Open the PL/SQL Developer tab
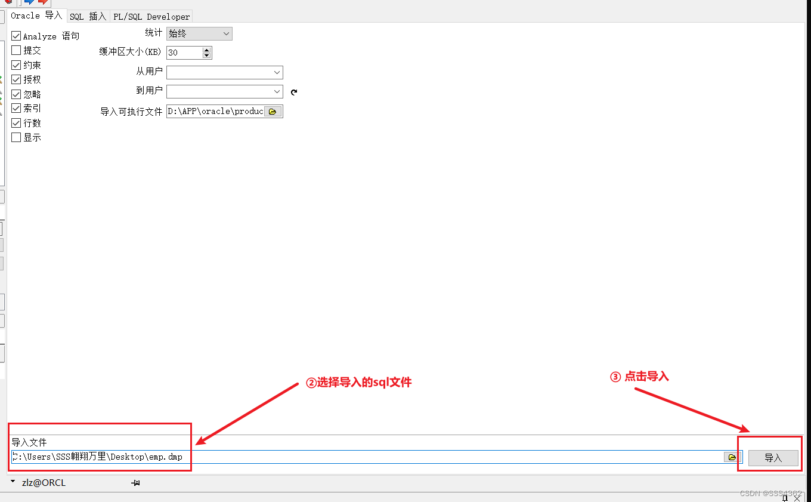Viewport: 811px width, 502px height. coord(151,17)
